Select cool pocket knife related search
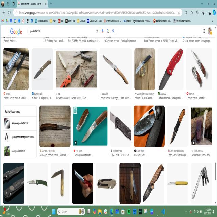This screenshot has height=217, width=217. click(x=20, y=151)
